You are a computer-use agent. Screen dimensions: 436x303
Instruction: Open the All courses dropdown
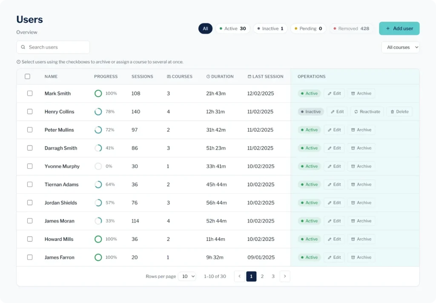tap(400, 47)
